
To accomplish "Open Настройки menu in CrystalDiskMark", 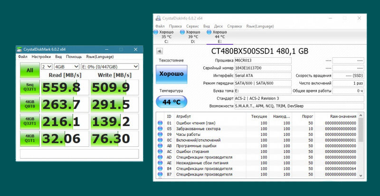I will [41, 56].
